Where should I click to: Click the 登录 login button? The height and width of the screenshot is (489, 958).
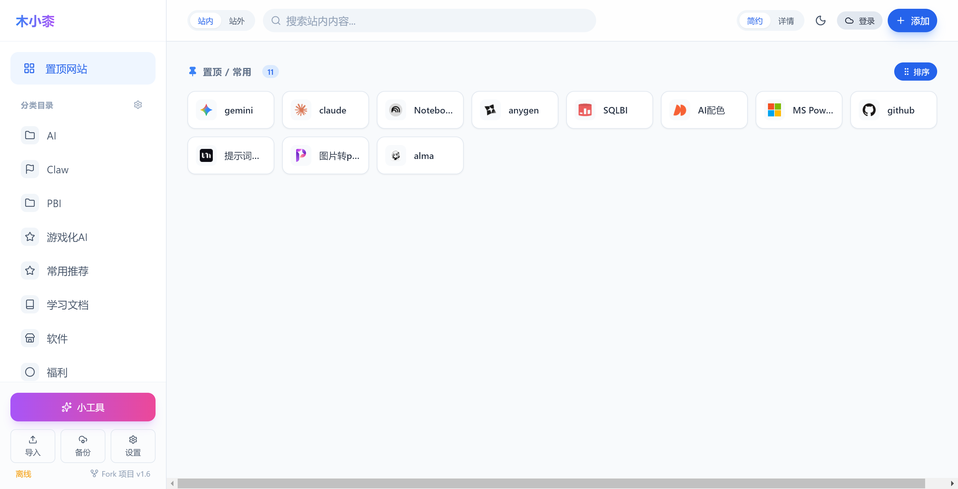point(859,20)
